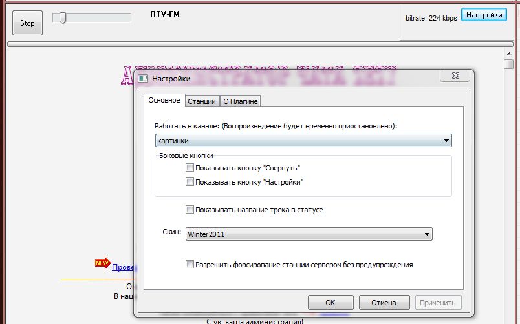
Task: Expand the channel dropdown showing картинки
Action: click(x=303, y=141)
